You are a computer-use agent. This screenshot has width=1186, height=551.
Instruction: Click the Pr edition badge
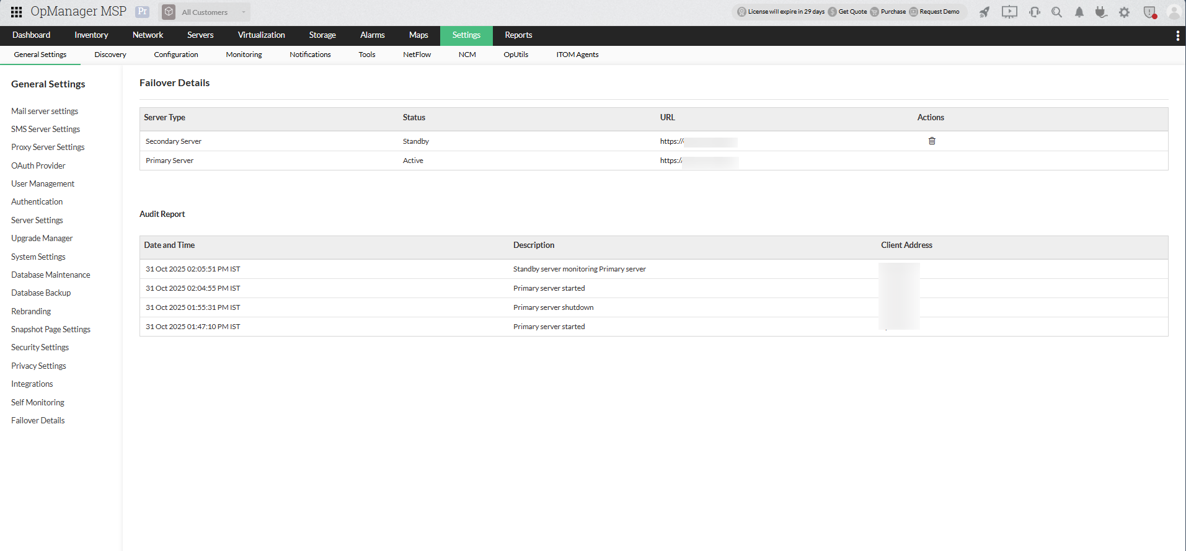(143, 12)
